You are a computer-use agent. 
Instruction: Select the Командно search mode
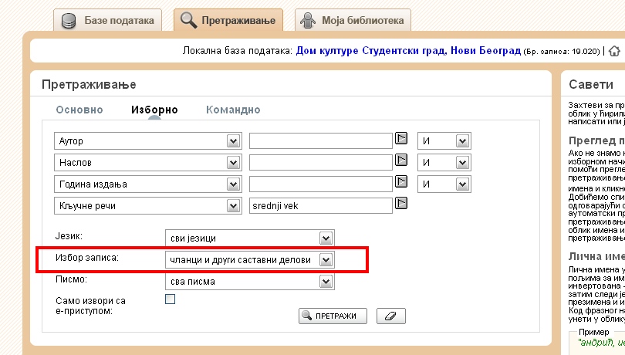(x=233, y=110)
